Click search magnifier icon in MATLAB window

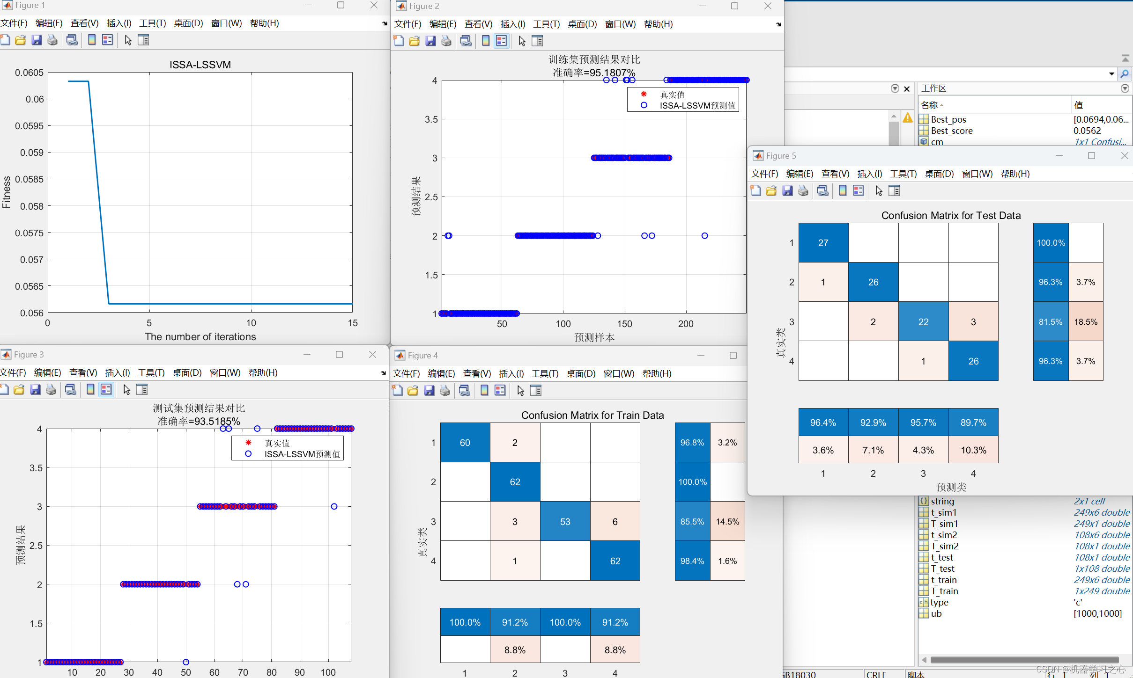tap(1125, 74)
